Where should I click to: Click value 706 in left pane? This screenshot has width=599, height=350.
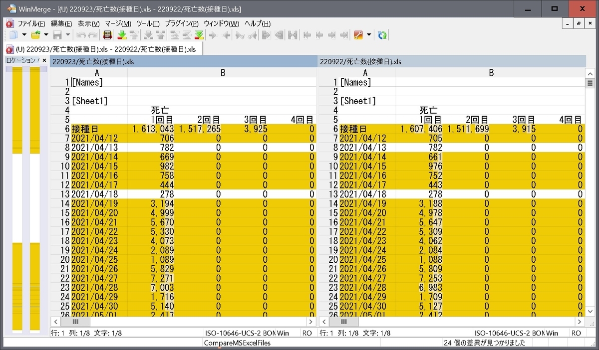(x=167, y=138)
